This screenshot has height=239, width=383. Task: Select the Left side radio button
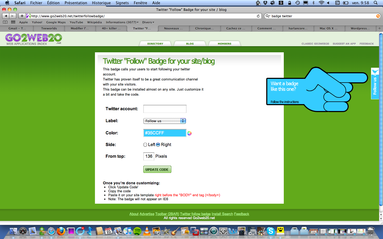click(x=145, y=145)
